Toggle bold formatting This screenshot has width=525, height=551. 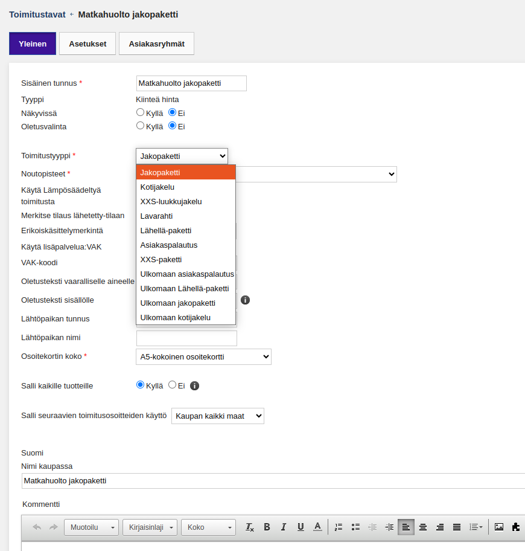[x=267, y=527]
